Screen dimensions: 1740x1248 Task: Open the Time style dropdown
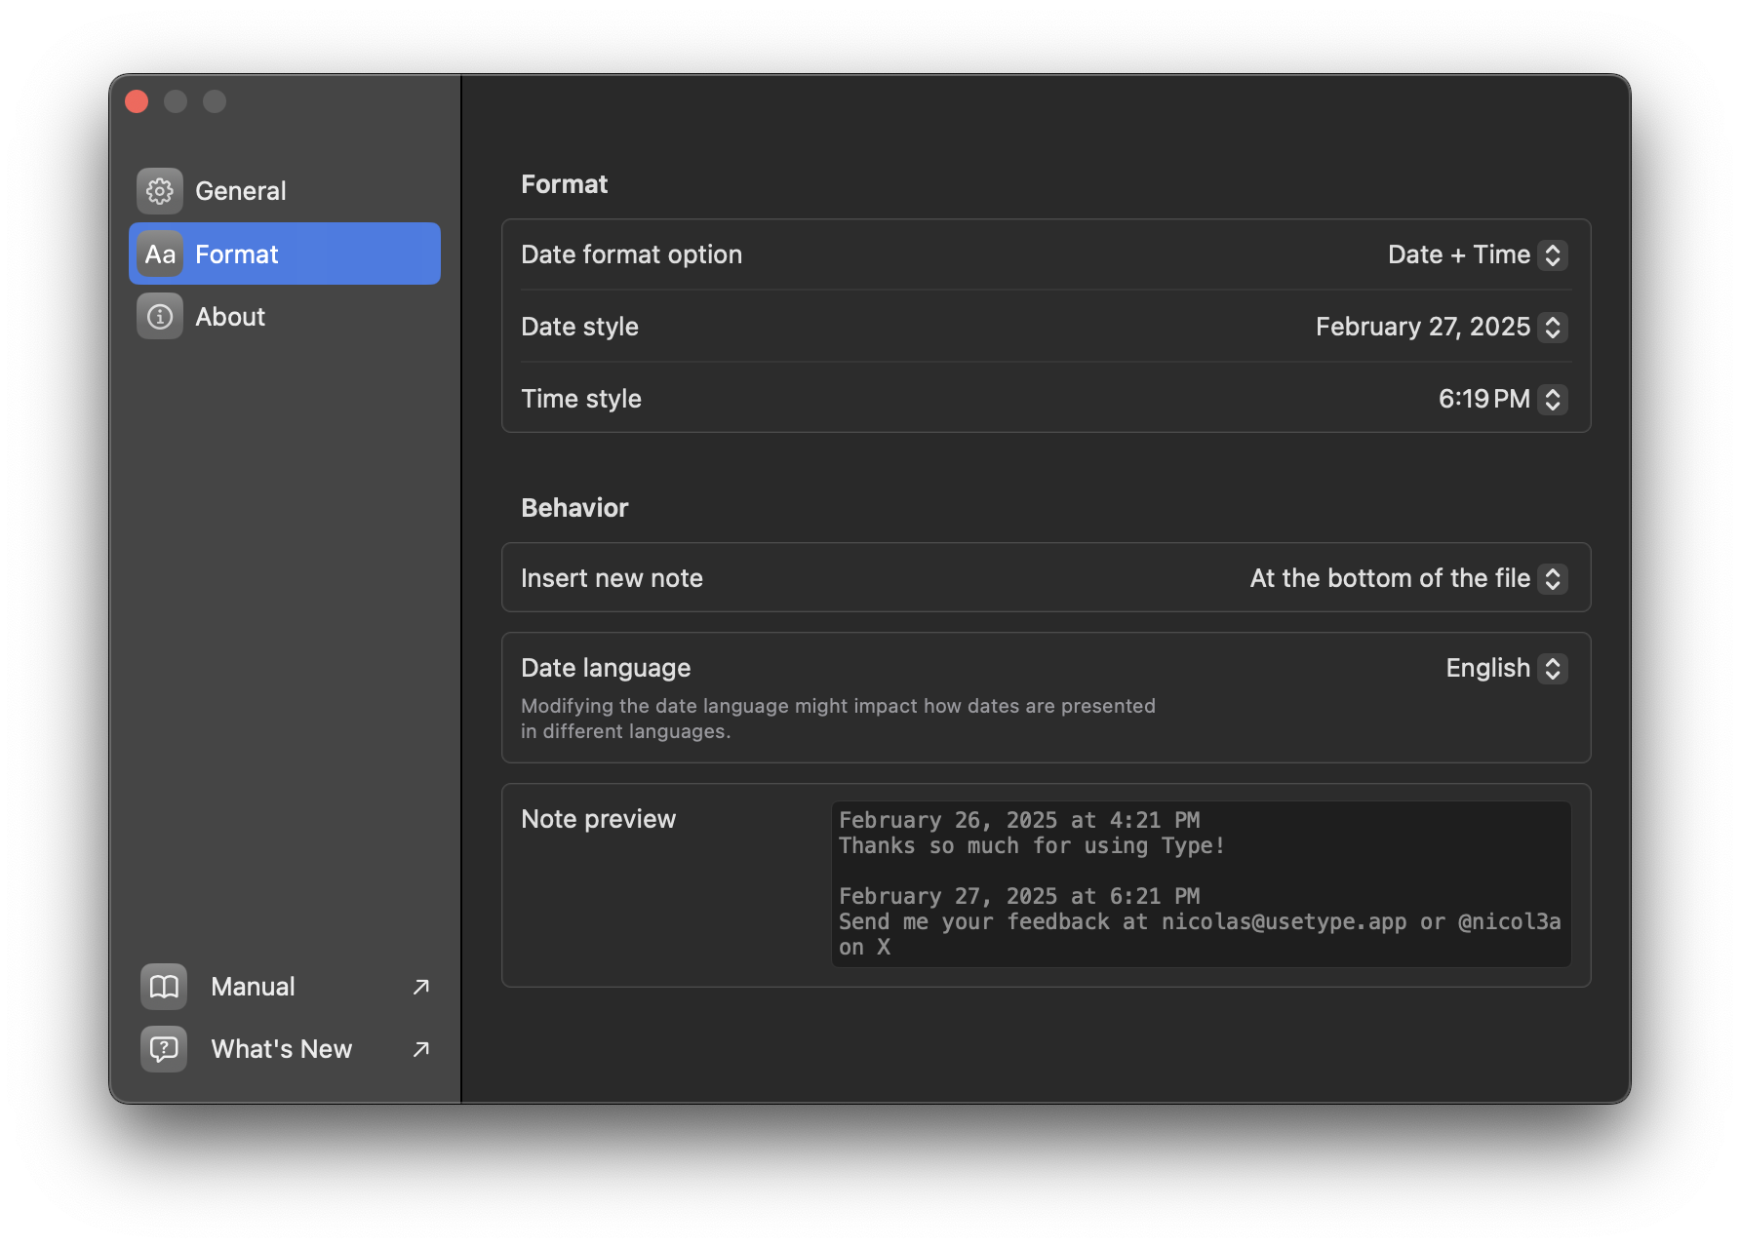coord(1502,399)
